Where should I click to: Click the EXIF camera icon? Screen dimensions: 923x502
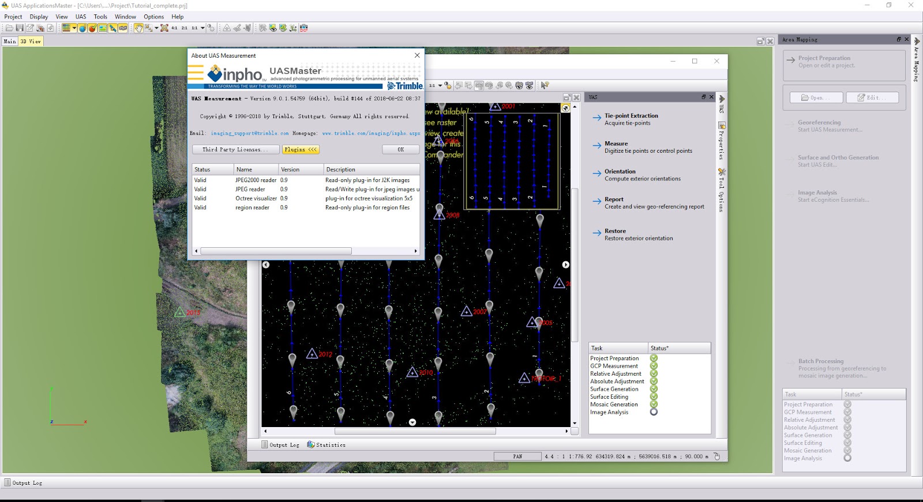click(303, 28)
